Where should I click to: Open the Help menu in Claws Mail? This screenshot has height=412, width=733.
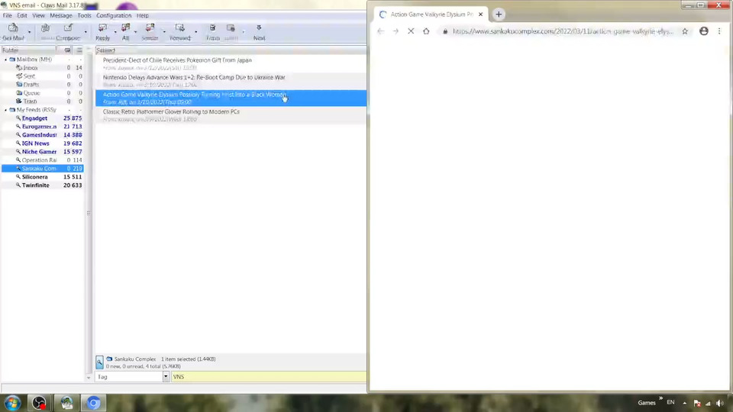click(x=143, y=15)
